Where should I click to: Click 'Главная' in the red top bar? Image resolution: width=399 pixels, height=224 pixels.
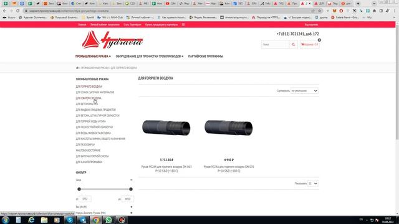pos(82,25)
